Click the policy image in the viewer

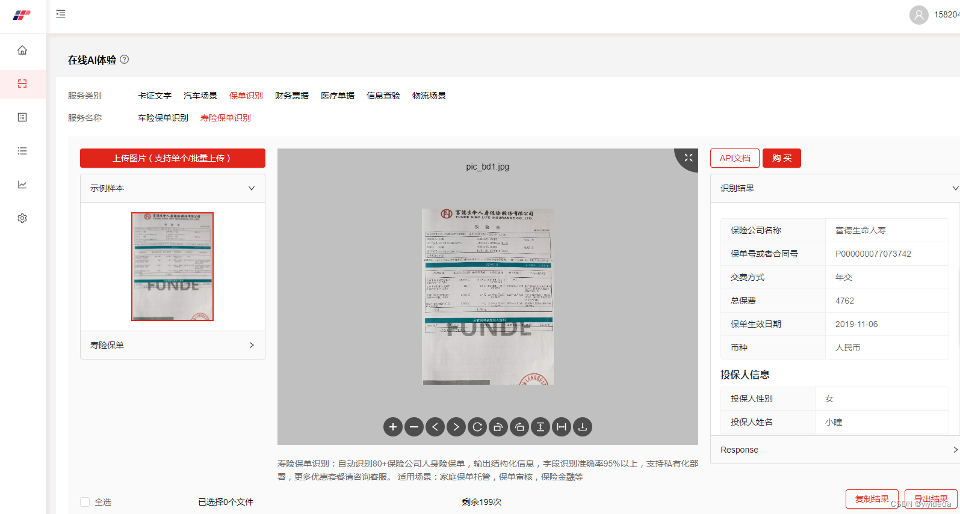(x=488, y=296)
